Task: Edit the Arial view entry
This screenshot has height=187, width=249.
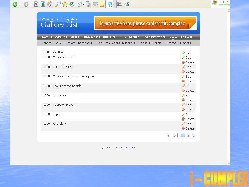Action: coord(186,124)
